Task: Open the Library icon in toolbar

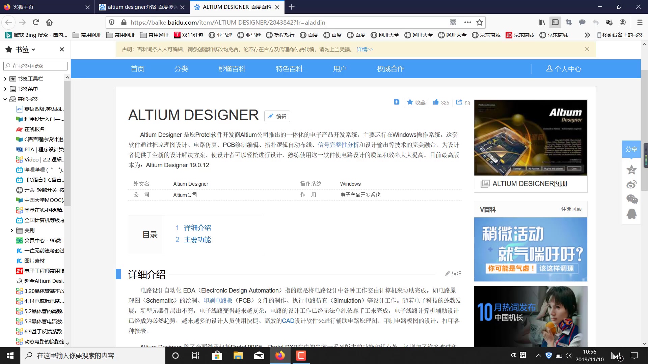Action: tap(542, 22)
